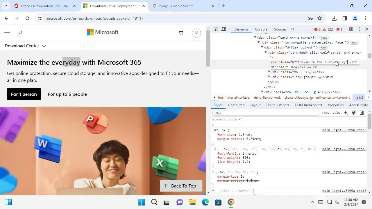Open File Explorer from the taskbar
372x209 pixels.
[x=192, y=202]
